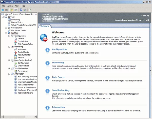Open the Help menu
Screen dimensions: 152x119
[x=24, y=6]
